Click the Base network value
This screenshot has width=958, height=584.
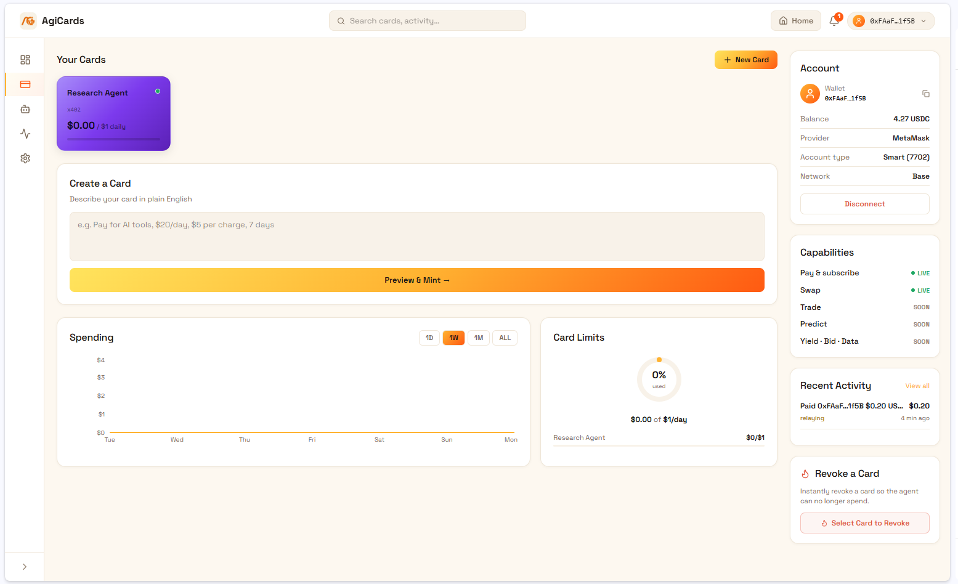(x=921, y=176)
